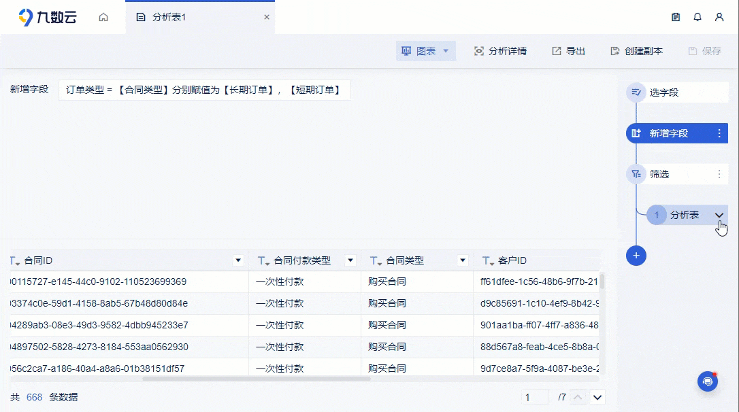Edit the 订单类型 formula pill
739x412 pixels.
(x=204, y=90)
